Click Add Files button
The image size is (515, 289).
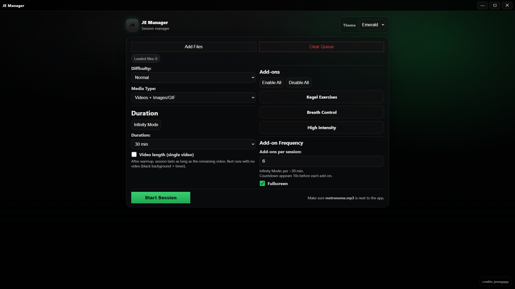193,47
